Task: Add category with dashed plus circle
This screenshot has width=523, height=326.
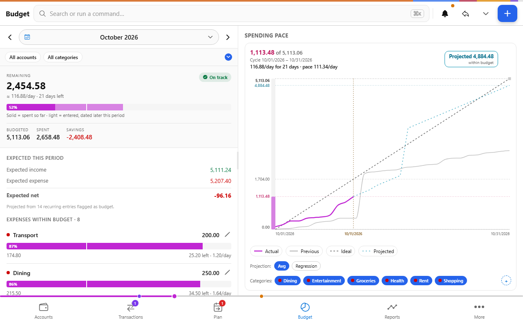Action: pos(506,281)
